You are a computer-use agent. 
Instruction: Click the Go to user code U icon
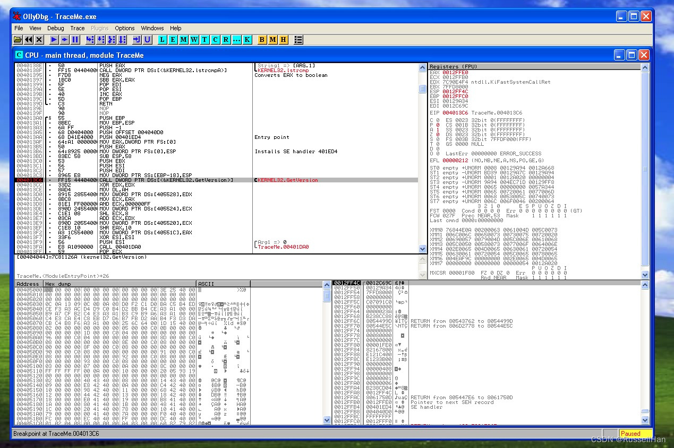coord(148,40)
